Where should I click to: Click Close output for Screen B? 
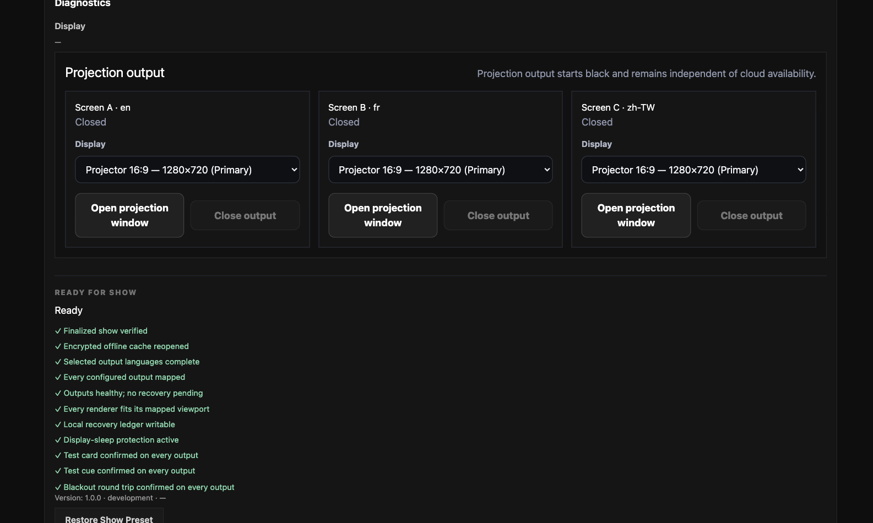498,215
